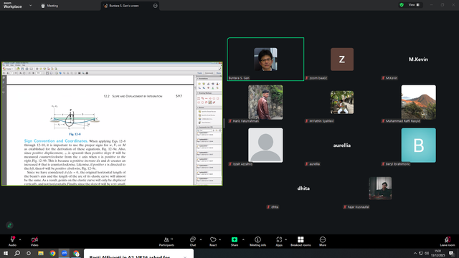Click Comment tab in shared Acrobat window
Viewport: 459px width, 258px height.
209,73
